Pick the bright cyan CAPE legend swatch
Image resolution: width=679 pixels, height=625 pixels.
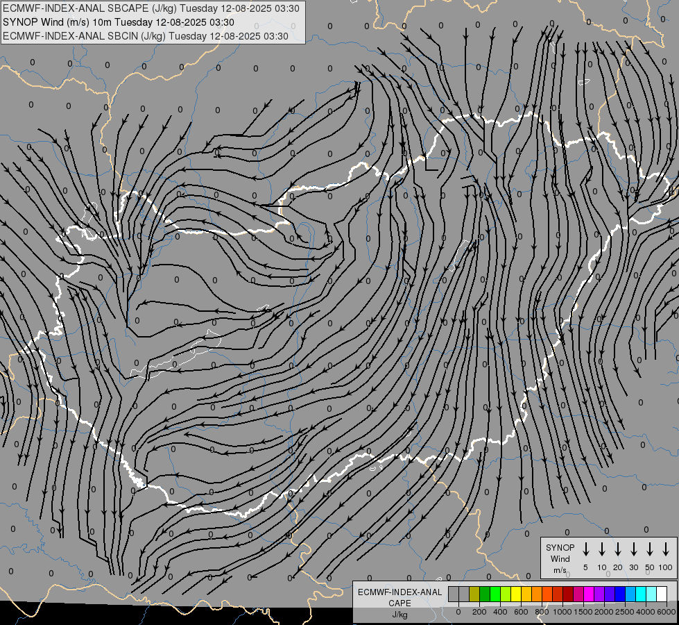click(640, 594)
